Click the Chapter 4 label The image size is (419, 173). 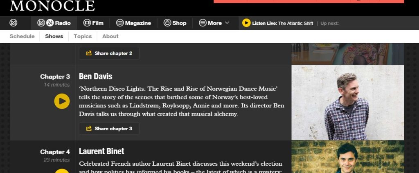55,152
